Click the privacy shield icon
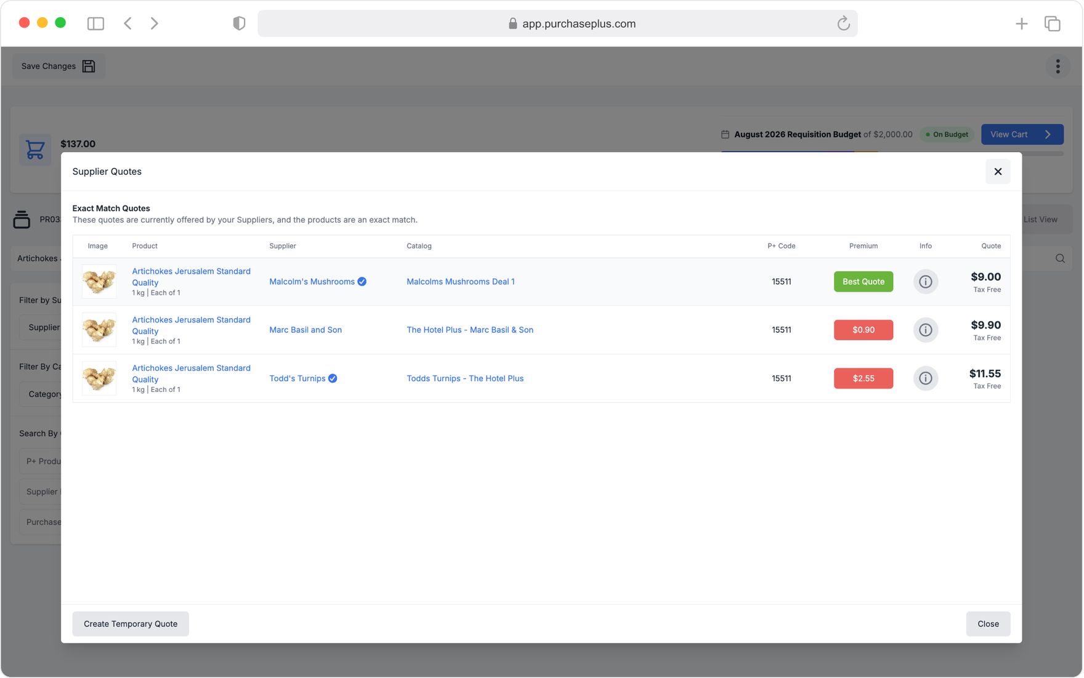The image size is (1084, 678). tap(239, 23)
